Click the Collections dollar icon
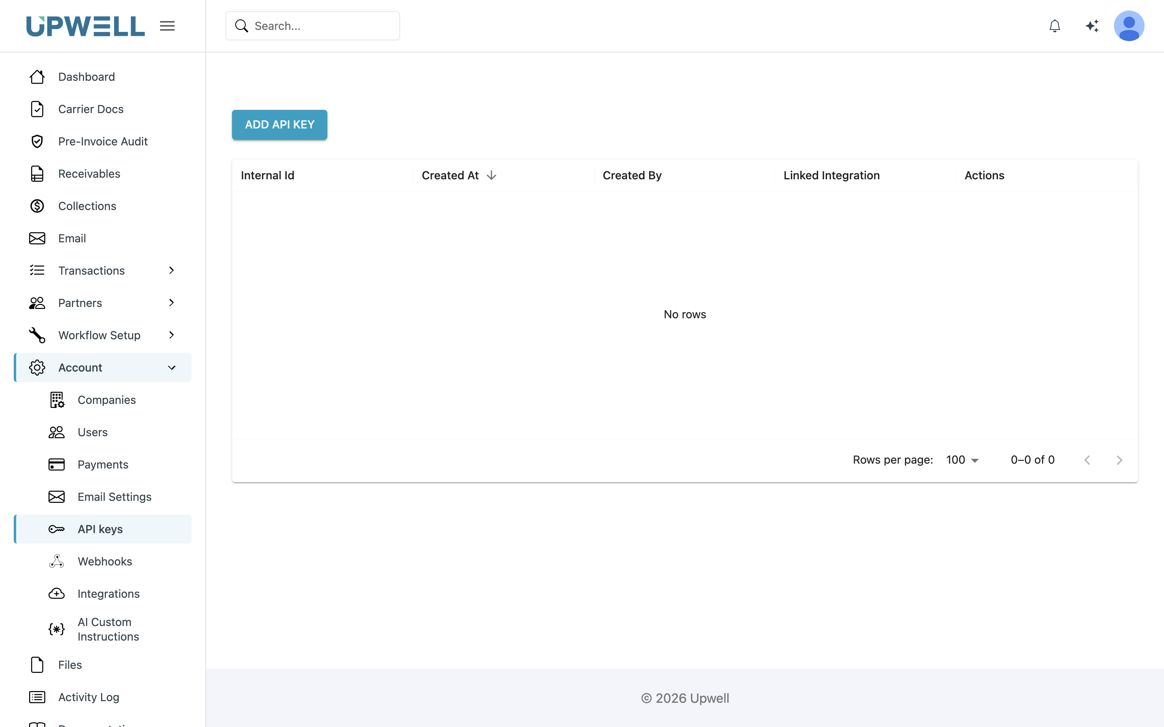 37,206
